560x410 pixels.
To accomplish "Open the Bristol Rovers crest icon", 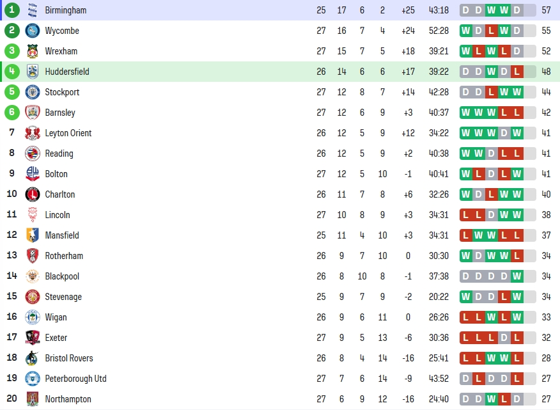I will 33,358.
